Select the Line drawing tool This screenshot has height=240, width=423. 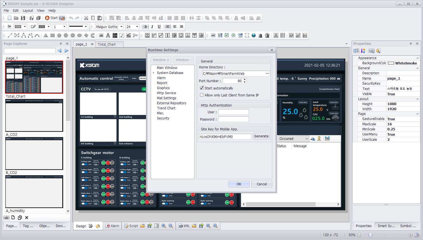[10, 35]
